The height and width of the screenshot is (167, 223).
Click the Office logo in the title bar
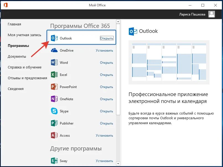[x=6, y=5]
